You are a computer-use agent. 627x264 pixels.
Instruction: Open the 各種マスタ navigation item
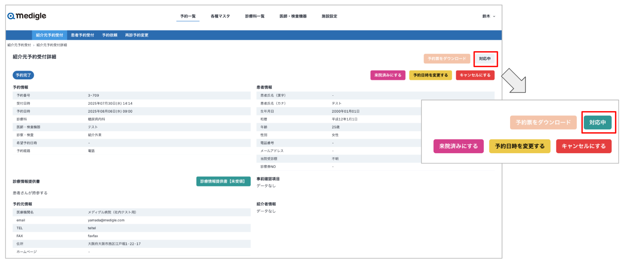220,16
